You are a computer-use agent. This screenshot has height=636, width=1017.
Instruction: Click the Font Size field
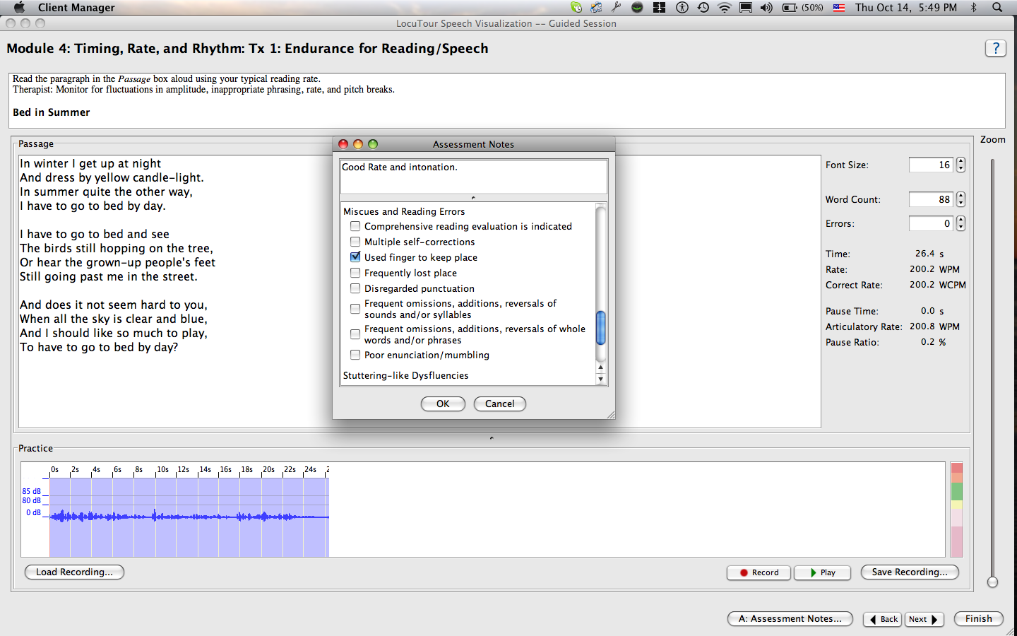[931, 165]
